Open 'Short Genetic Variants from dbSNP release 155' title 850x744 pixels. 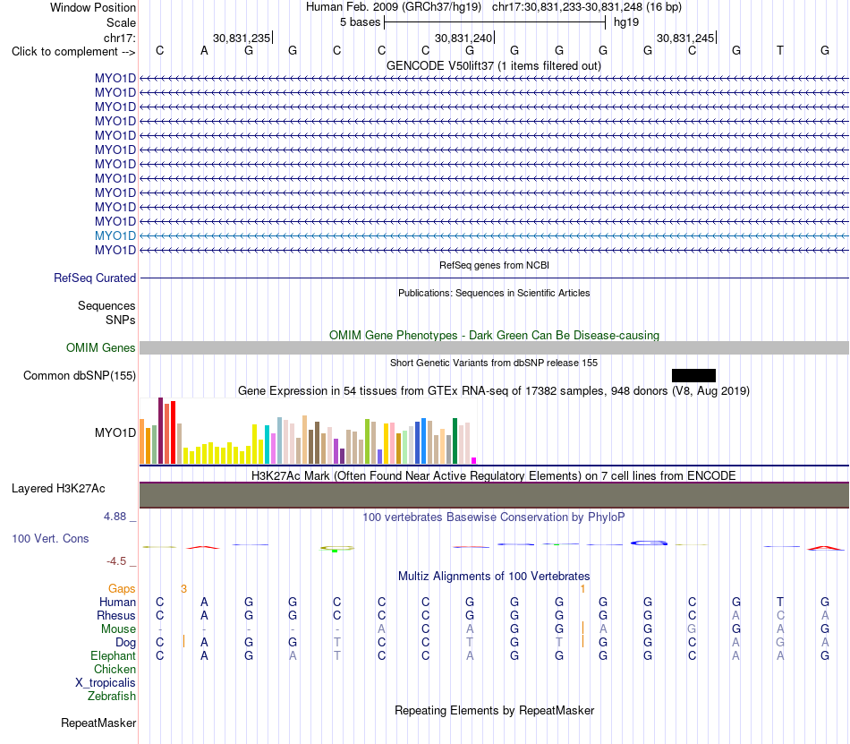pos(494,363)
